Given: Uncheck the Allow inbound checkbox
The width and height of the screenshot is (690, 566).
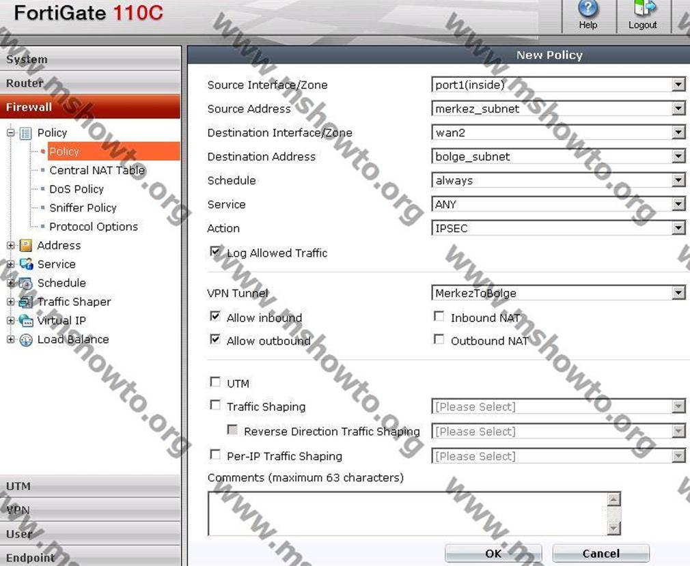Looking at the screenshot, I should click(215, 316).
